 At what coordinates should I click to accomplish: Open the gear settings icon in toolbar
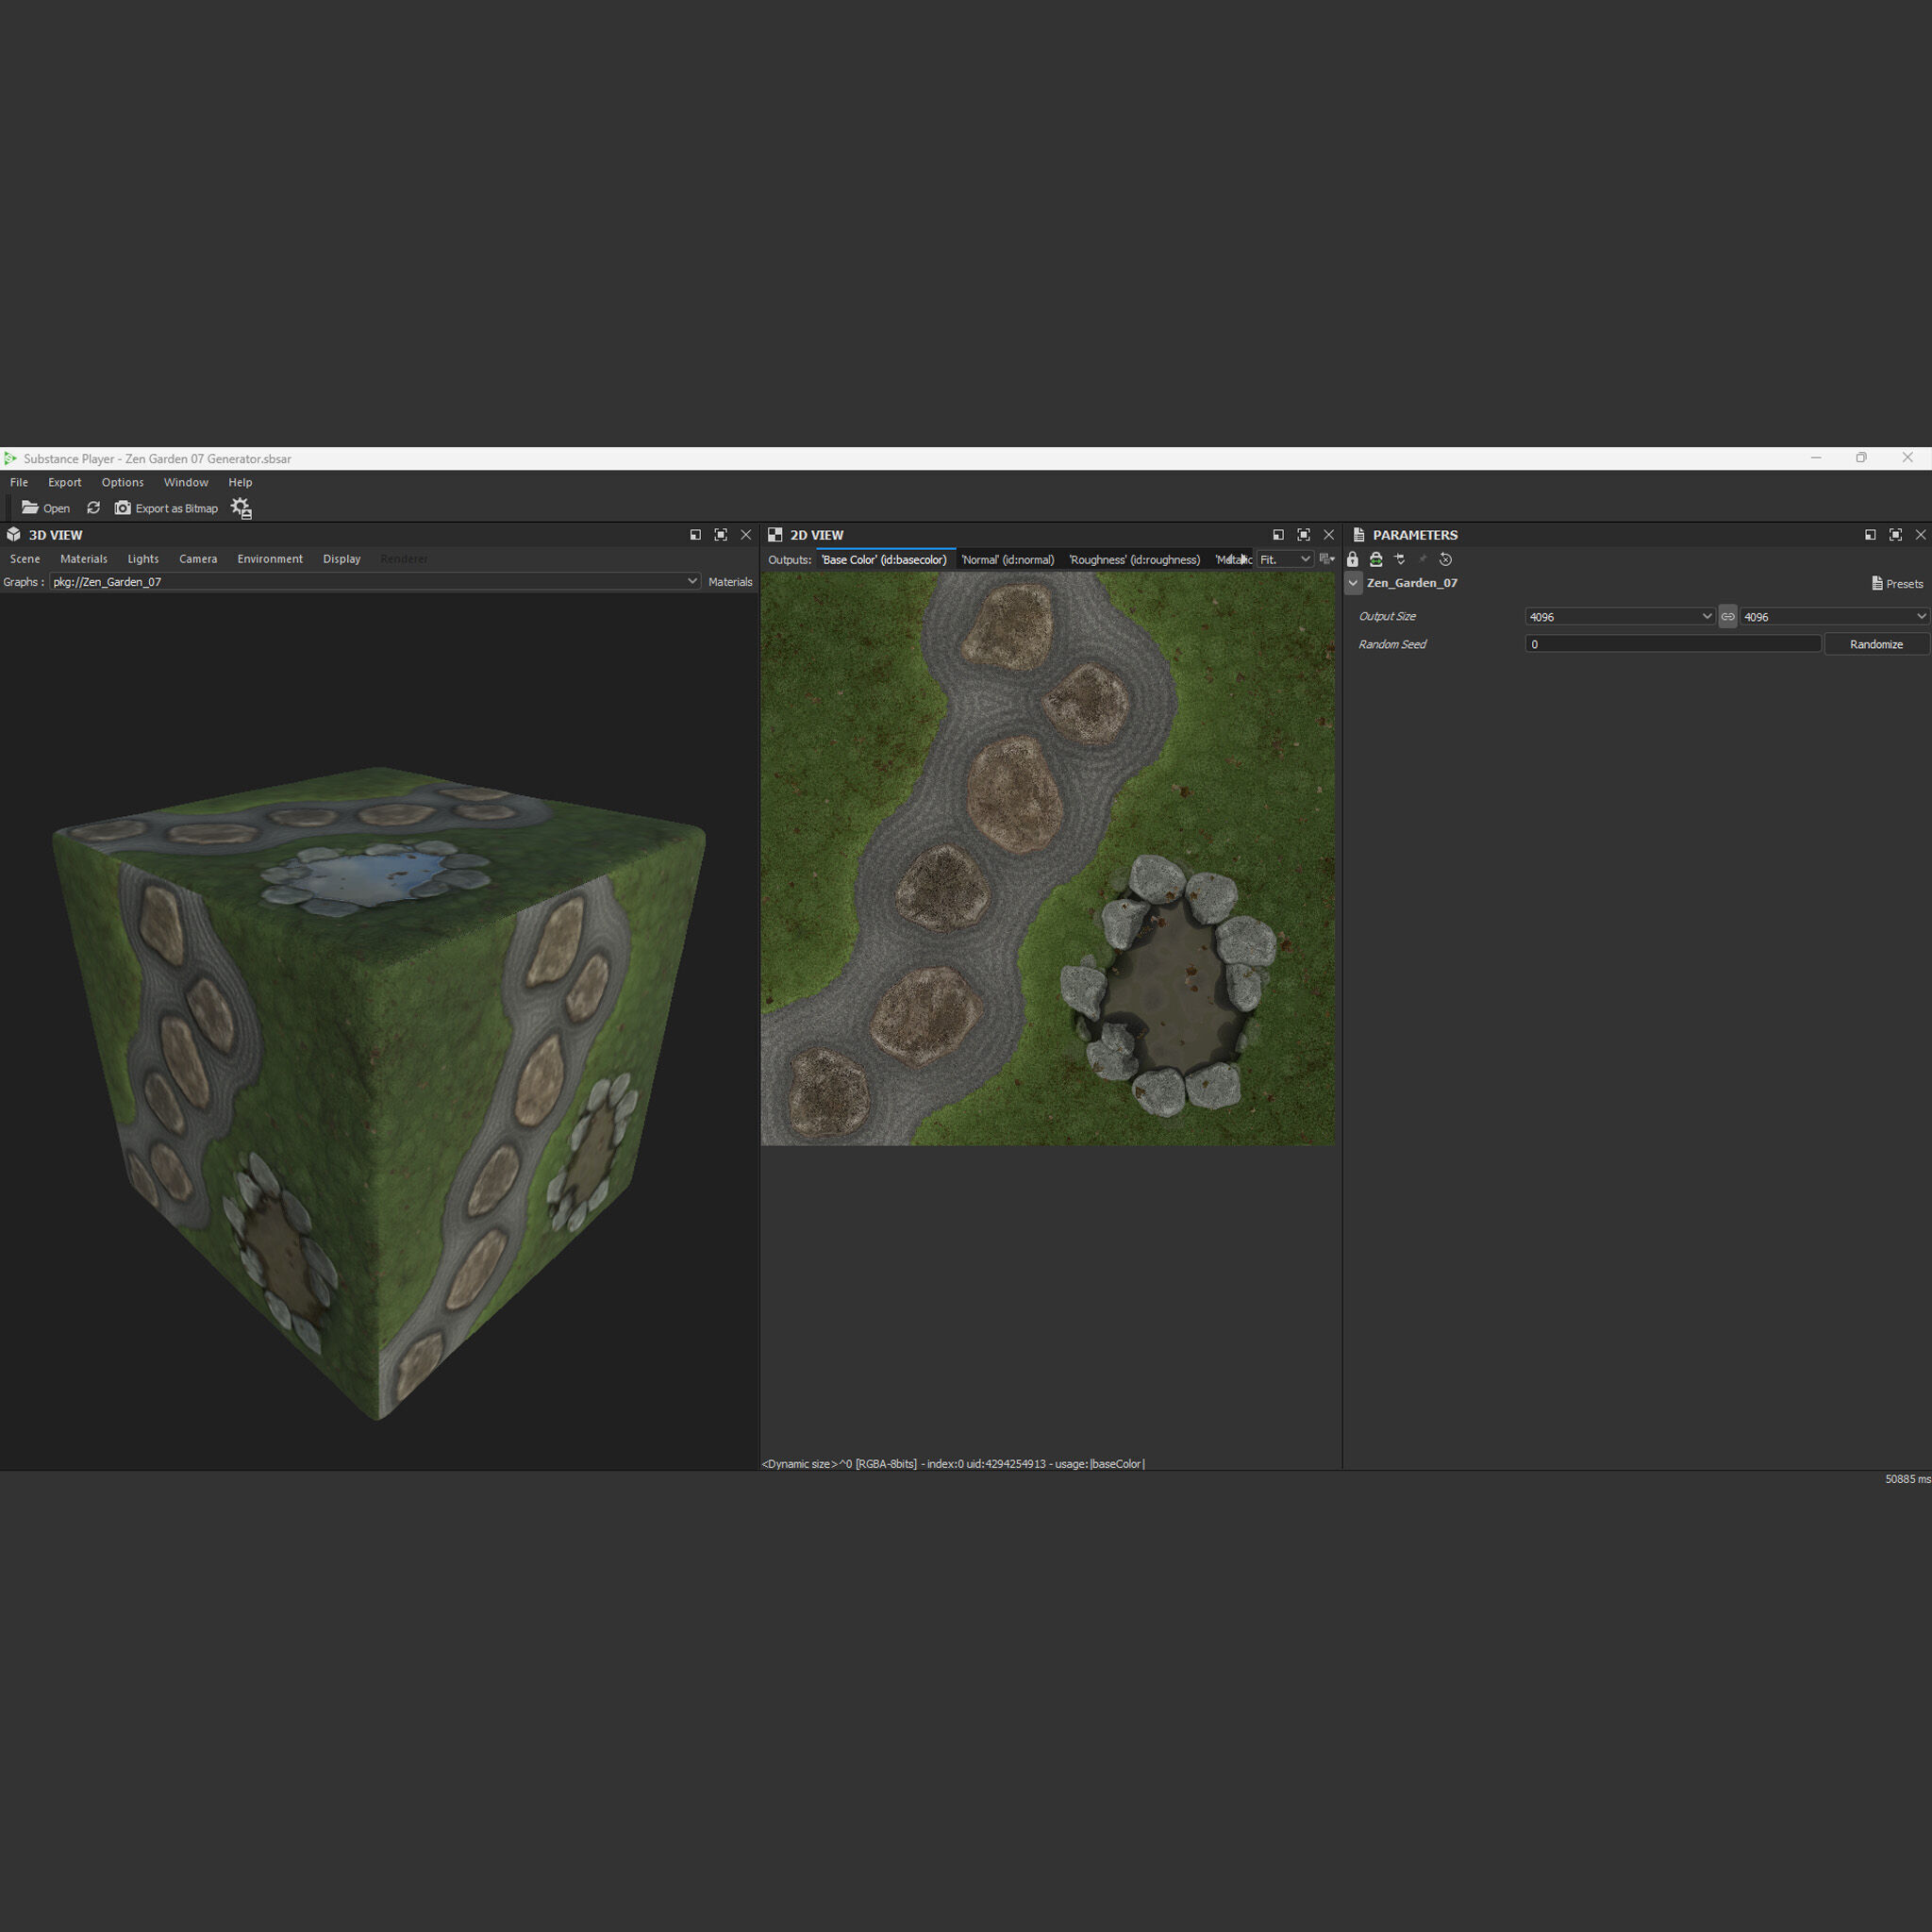[x=241, y=508]
